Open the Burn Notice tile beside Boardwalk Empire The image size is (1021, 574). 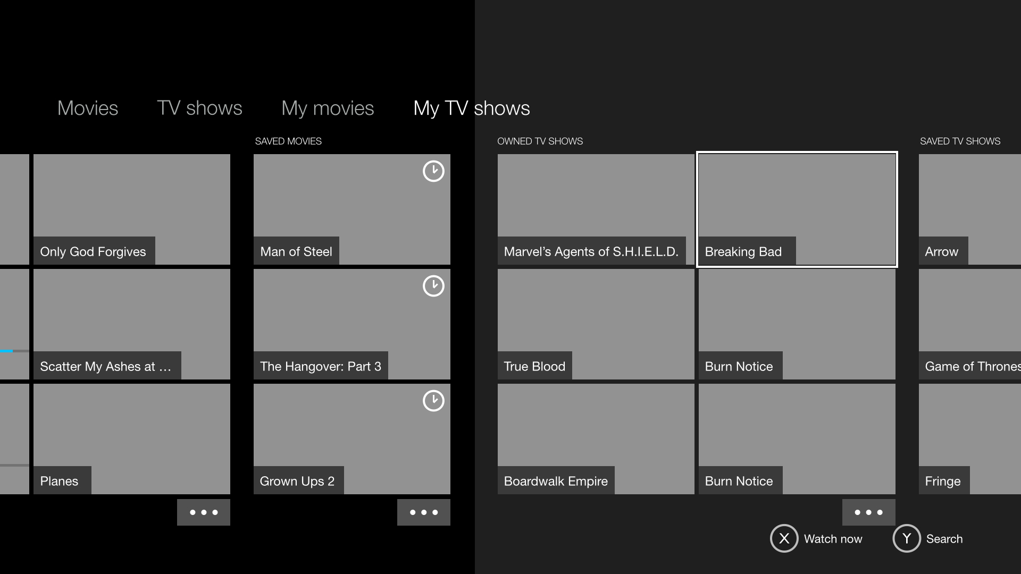point(797,439)
